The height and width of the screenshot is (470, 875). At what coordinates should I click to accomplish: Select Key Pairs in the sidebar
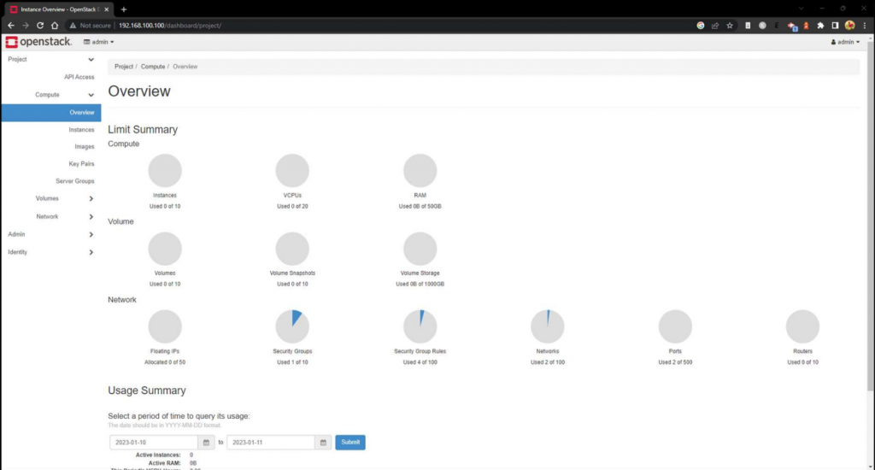point(81,164)
